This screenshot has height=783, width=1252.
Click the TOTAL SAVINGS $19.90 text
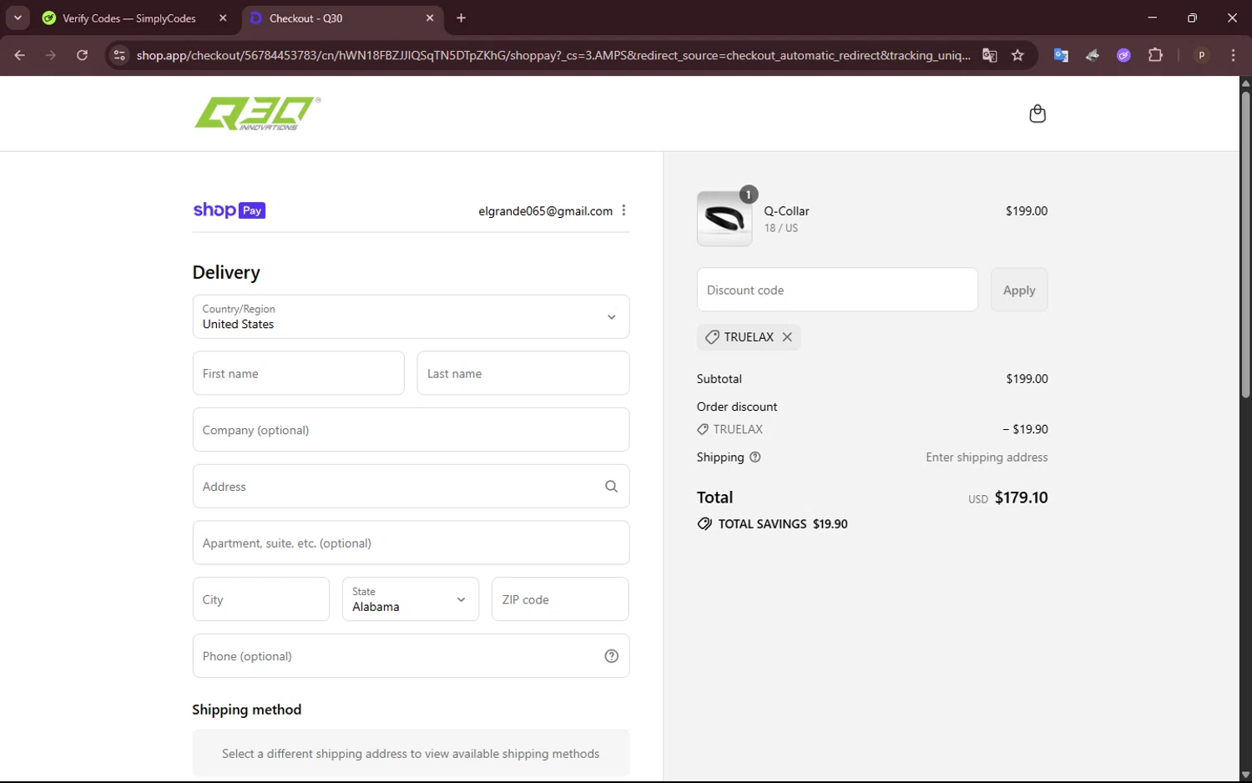(783, 524)
